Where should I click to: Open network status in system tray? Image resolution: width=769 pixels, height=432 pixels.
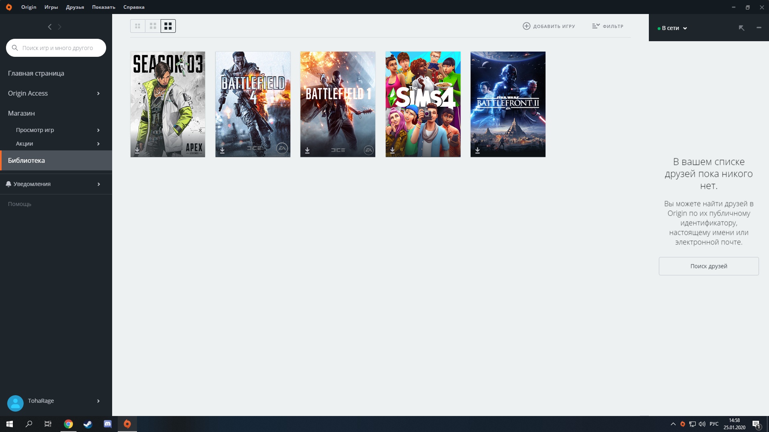(x=692, y=424)
